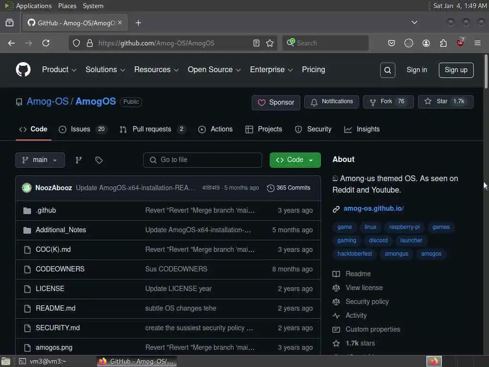Screen dimensions: 489x367
Task: Open the Additional_Notes folder
Action: (x=61, y=230)
